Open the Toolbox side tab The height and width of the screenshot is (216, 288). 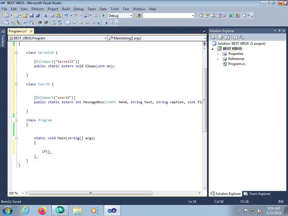[3, 38]
